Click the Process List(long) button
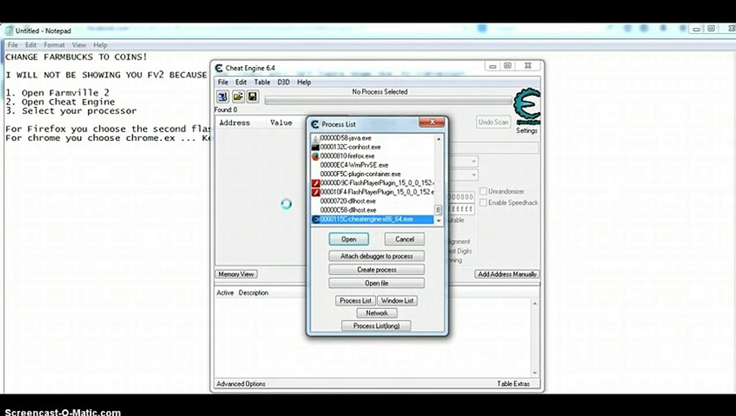Image resolution: width=736 pixels, height=416 pixels. click(377, 326)
